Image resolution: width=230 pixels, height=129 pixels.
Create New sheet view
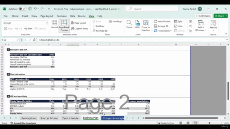28,29
